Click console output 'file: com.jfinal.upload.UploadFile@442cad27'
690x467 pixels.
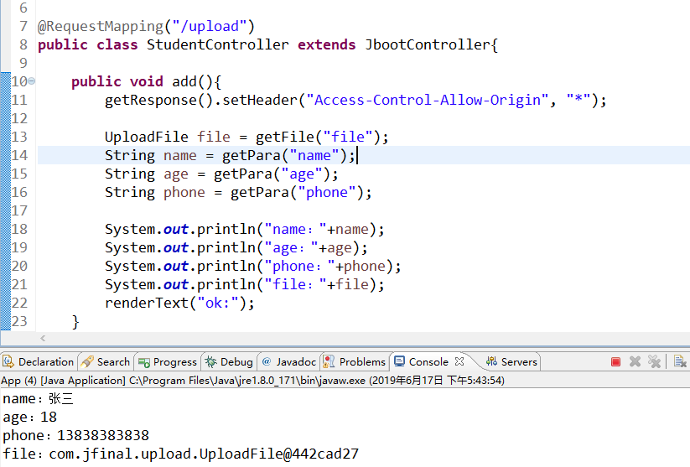pyautogui.click(x=180, y=454)
